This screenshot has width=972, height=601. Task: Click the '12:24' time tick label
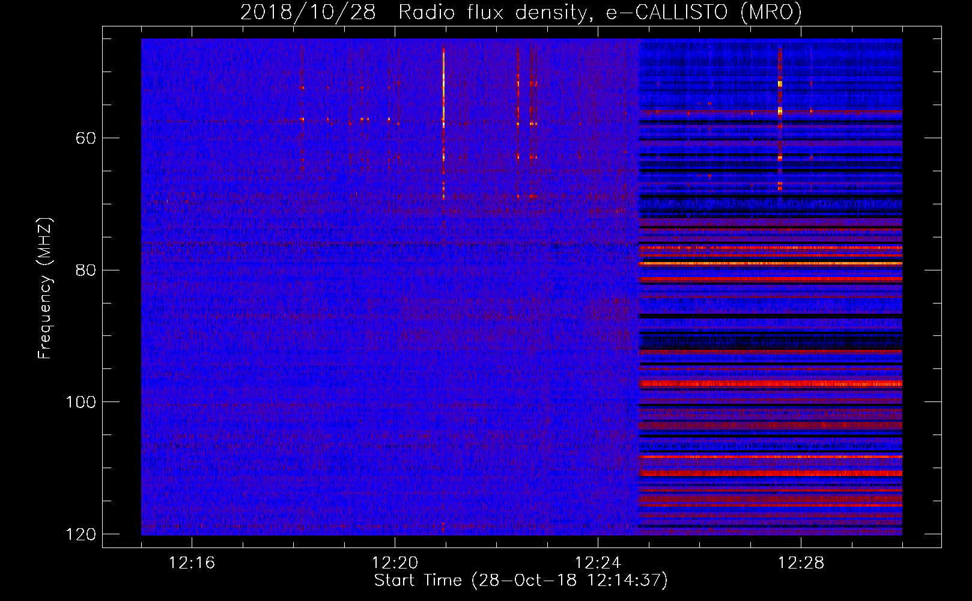pos(598,563)
